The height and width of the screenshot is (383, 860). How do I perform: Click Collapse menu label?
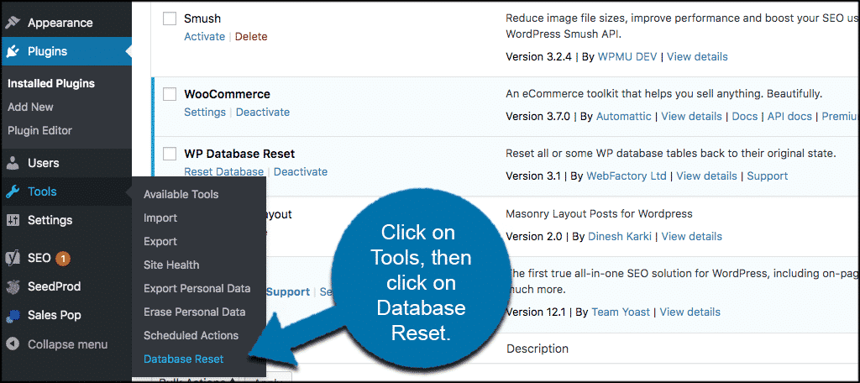[x=67, y=344]
